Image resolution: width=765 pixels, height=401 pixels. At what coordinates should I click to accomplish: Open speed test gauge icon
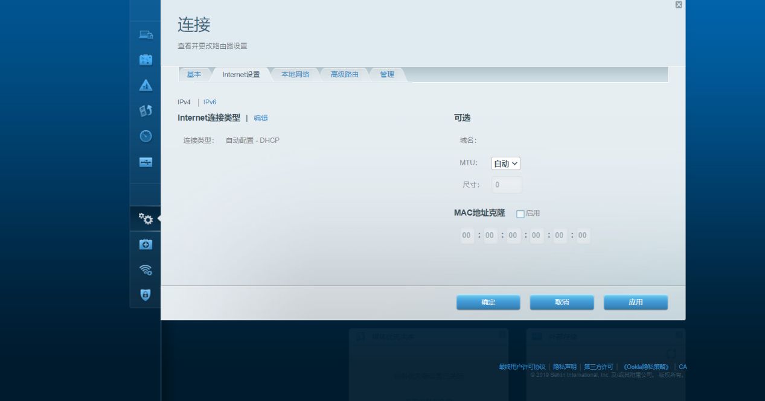146,136
